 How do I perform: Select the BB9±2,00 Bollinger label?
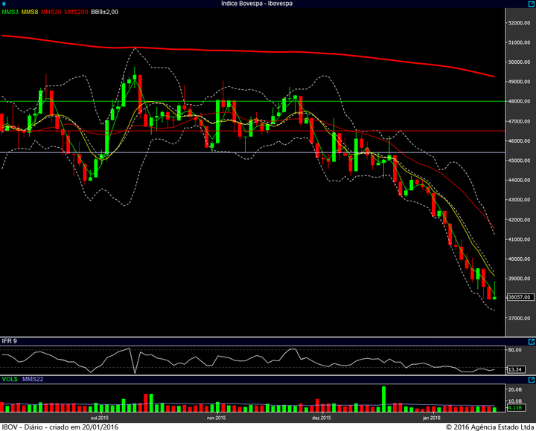(105, 12)
